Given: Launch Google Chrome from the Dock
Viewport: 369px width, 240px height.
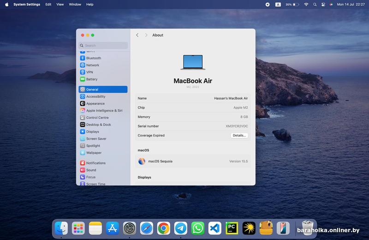Looking at the screenshot, I should click(x=164, y=228).
